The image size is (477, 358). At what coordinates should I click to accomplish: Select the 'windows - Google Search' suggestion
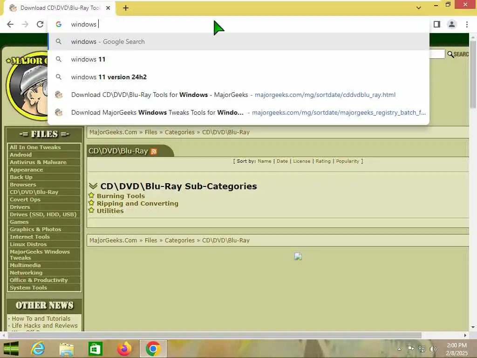coord(238,41)
